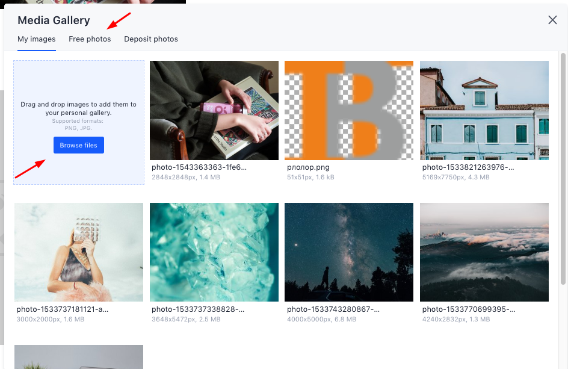The width and height of the screenshot is (568, 369).
Task: Open the Deposit photos tab
Action: click(151, 39)
